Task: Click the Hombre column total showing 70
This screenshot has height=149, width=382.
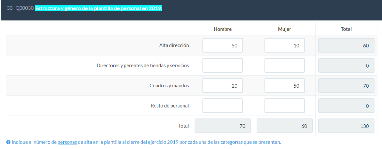Action: pos(223,126)
